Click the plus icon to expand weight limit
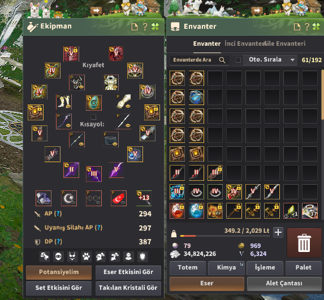This screenshot has height=300, width=324. [278, 232]
